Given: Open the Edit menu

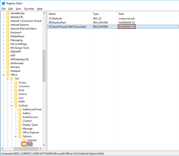Looking at the screenshot, I should (x=11, y=9).
